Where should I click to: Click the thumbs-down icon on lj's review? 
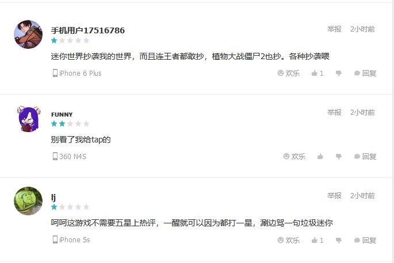(338, 240)
